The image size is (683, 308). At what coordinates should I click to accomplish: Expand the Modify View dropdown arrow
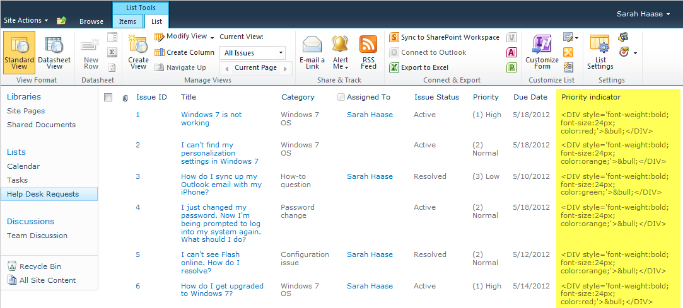[x=213, y=37]
